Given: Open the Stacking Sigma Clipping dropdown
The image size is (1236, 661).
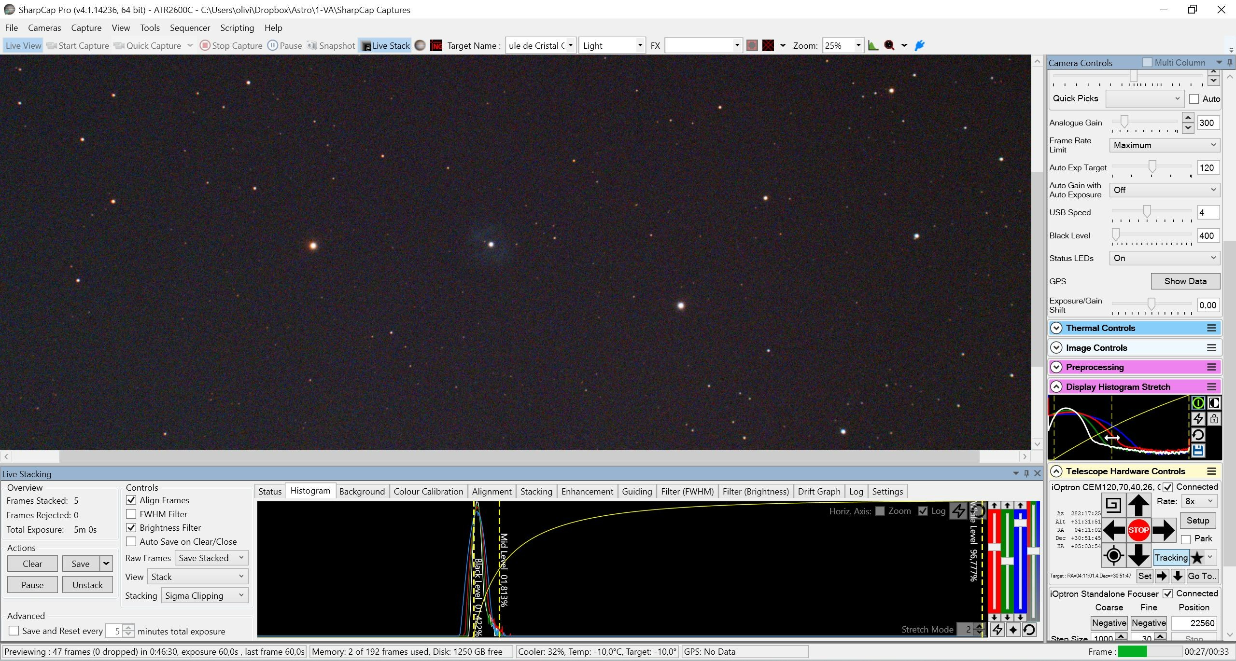Looking at the screenshot, I should (205, 595).
